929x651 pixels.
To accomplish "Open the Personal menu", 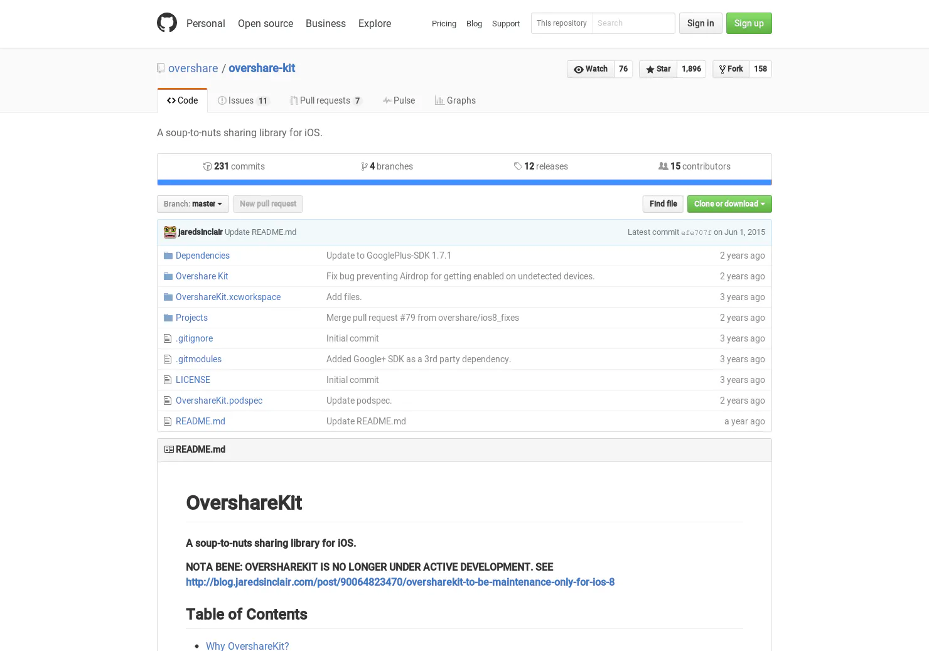I will (205, 23).
